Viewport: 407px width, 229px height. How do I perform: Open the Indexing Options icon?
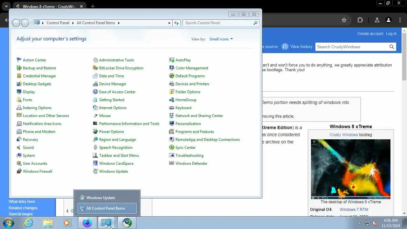tap(19, 108)
